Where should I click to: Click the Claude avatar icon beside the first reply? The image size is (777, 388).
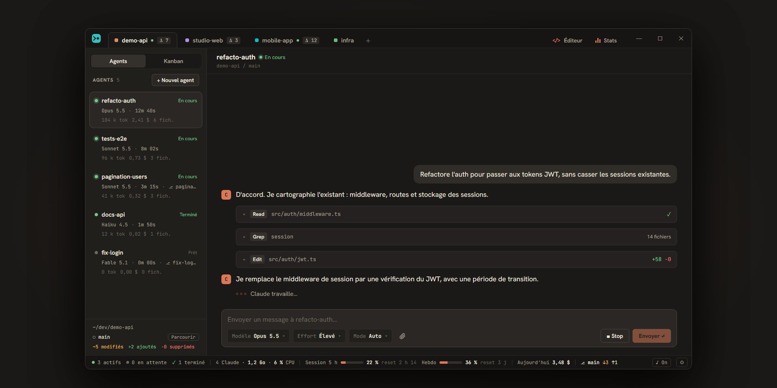(x=226, y=195)
